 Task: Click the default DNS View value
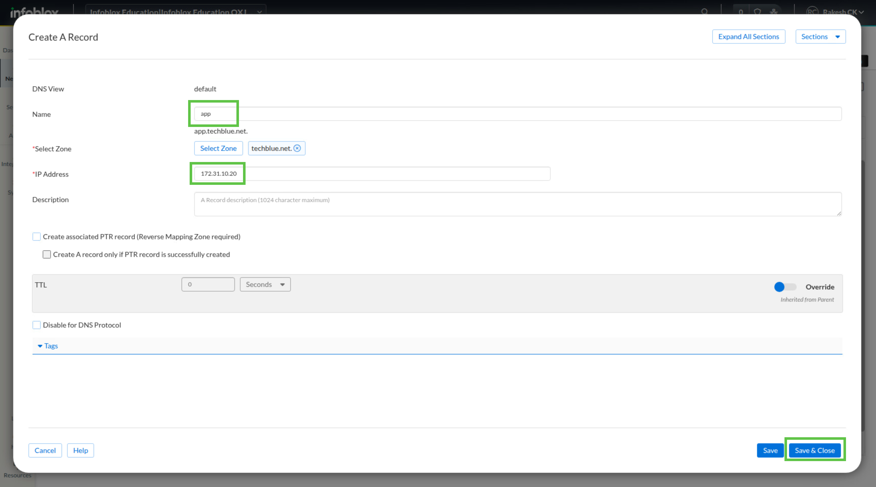[x=205, y=89]
